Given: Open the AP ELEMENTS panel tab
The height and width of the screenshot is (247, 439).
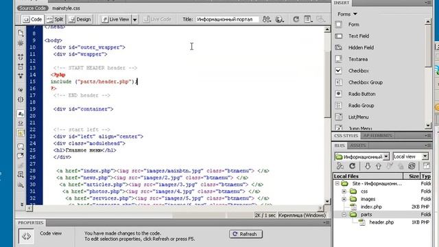Looking at the screenshot, I should [377, 136].
